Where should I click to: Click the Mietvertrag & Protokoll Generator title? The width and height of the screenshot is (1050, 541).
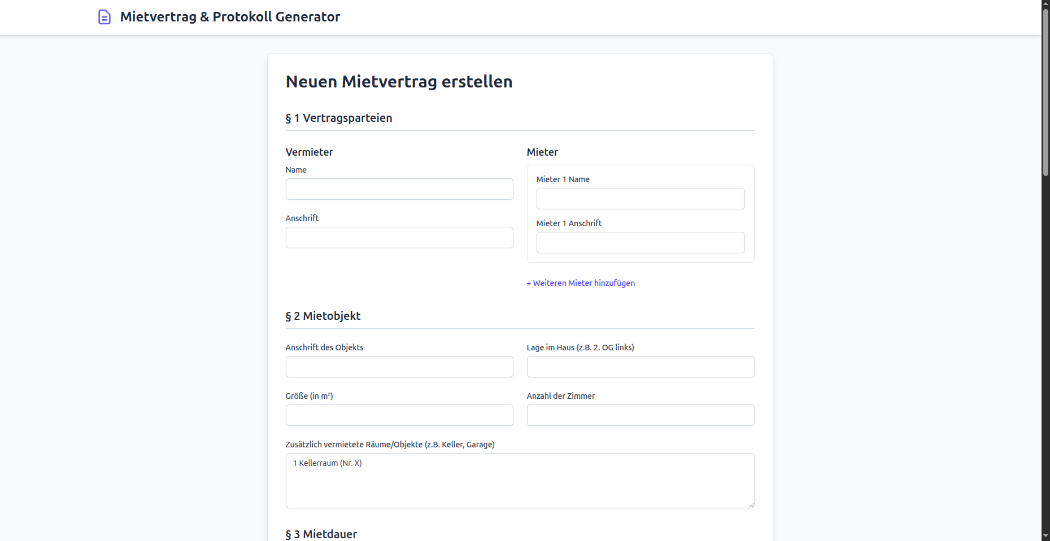(230, 17)
